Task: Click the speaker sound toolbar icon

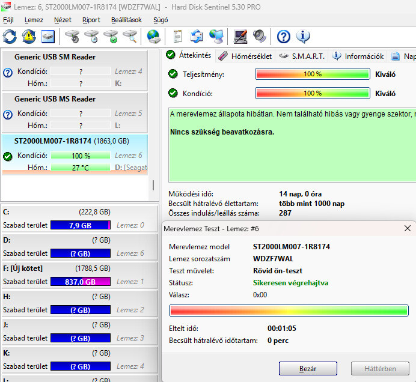Action: coord(260,37)
